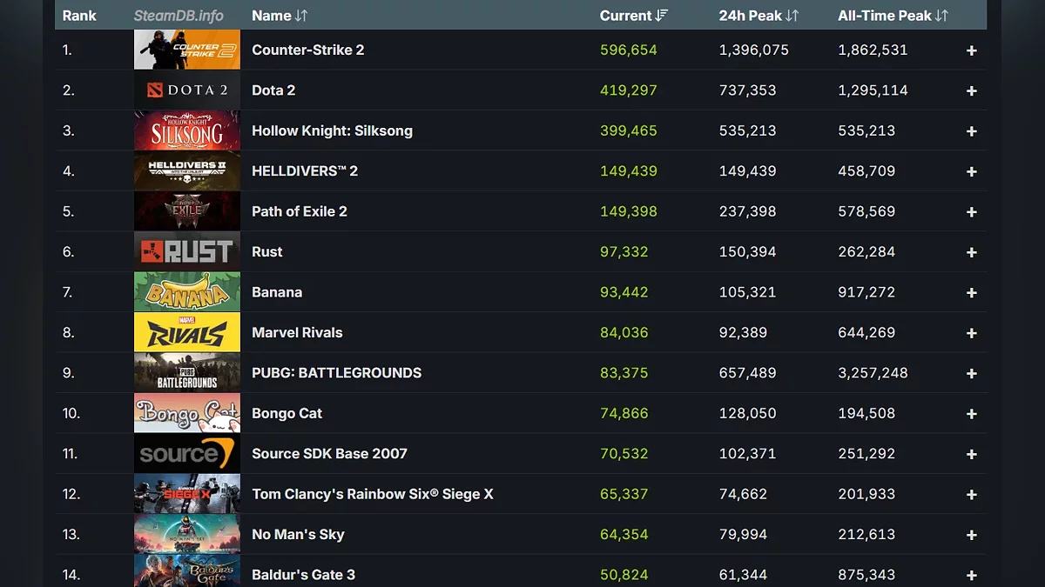Select the Rust game logo thumbnail
Screen dimensions: 1045x587
[186, 252]
